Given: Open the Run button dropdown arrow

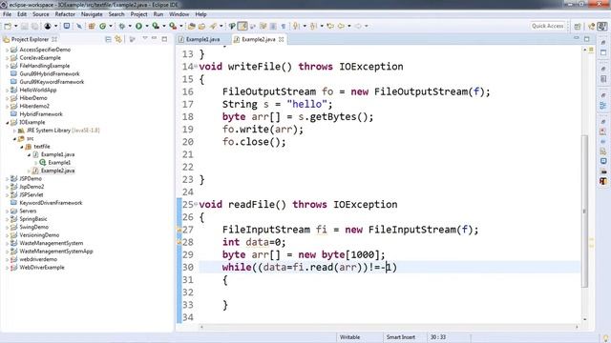Looking at the screenshot, I should [x=147, y=26].
